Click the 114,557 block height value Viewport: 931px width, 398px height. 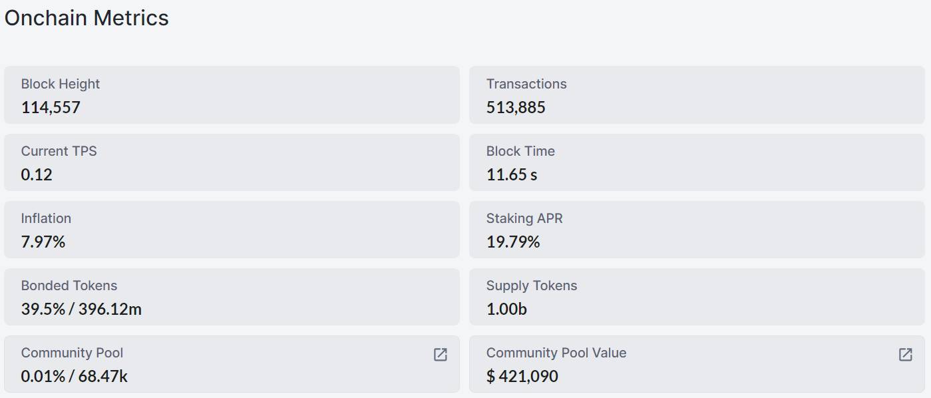[51, 107]
